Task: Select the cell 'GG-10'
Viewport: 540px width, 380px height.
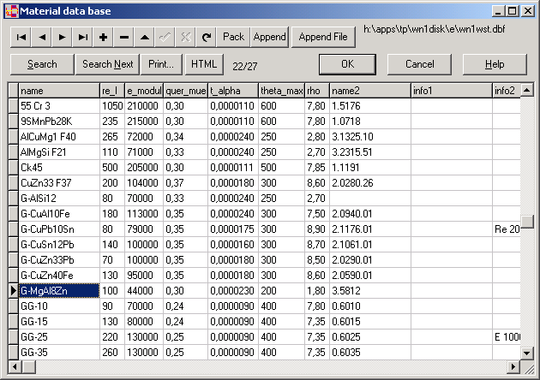Action: click(x=59, y=306)
